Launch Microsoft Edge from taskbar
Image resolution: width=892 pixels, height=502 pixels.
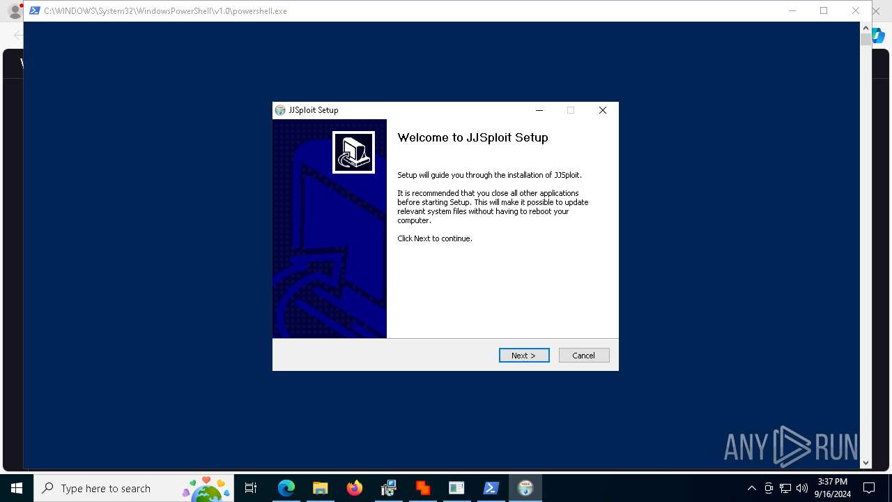point(286,488)
